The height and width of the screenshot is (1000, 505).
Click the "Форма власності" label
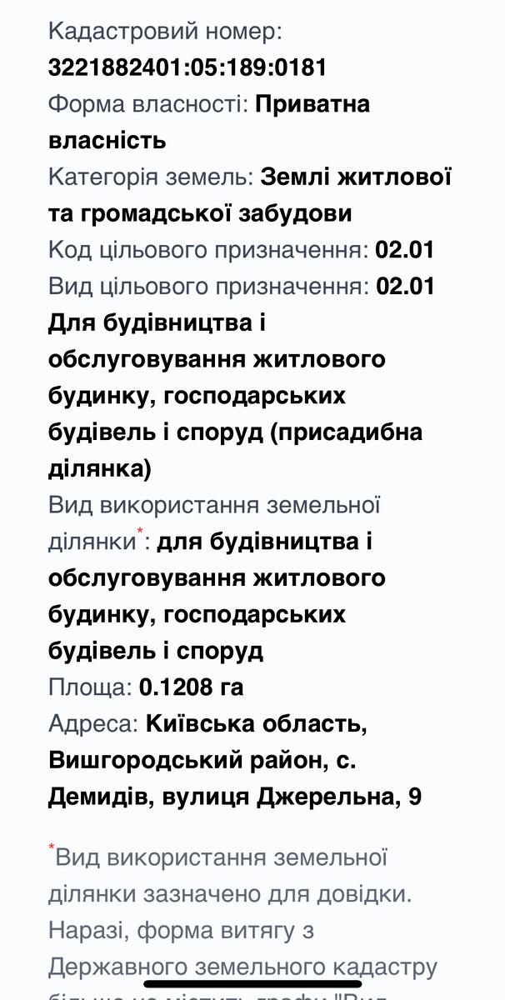coord(147,104)
